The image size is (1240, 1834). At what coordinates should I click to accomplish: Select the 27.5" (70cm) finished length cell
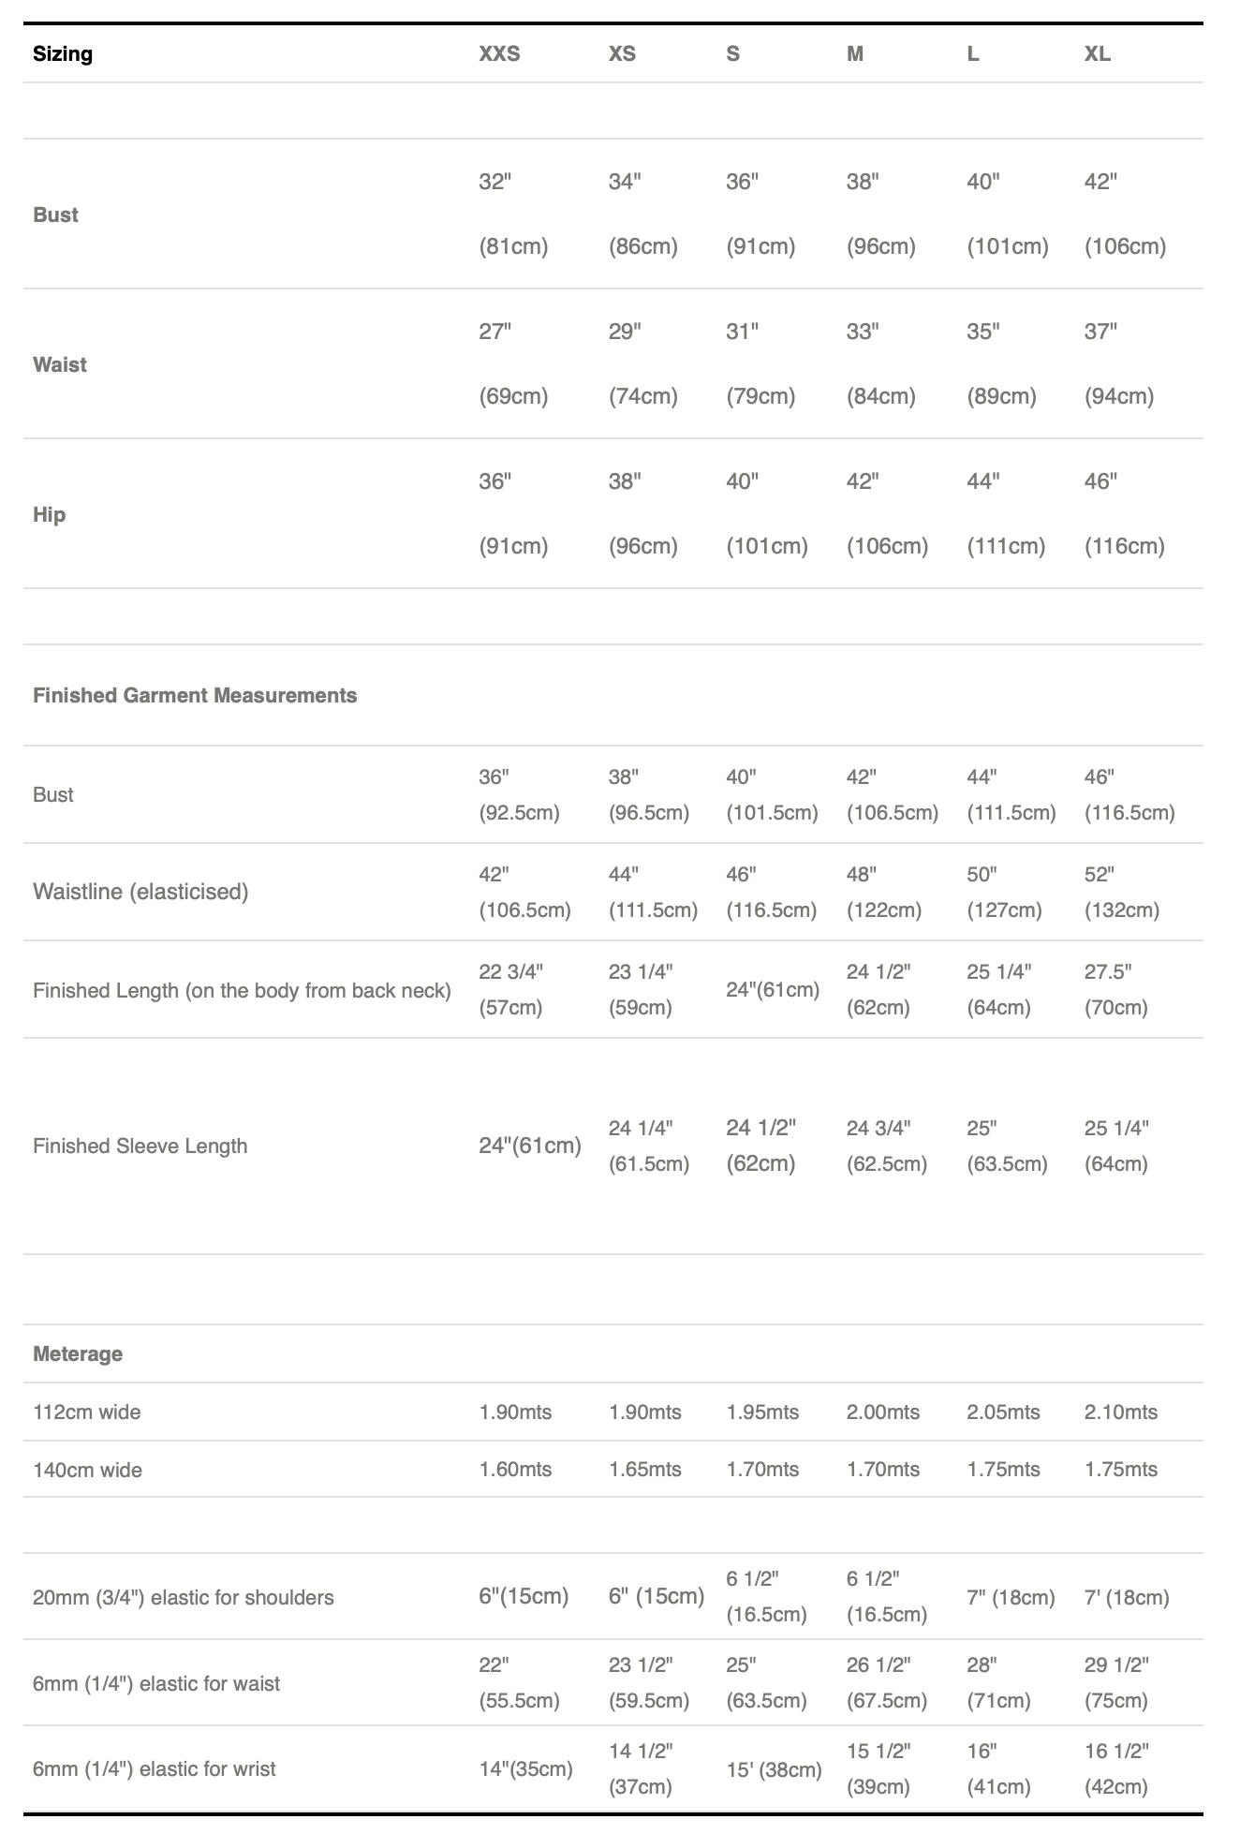point(1116,989)
